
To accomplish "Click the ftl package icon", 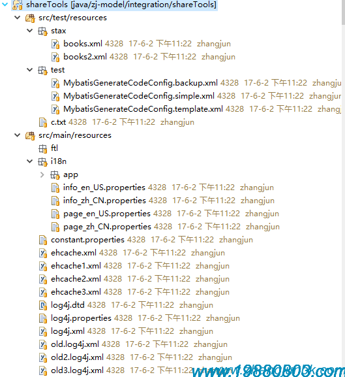I will (42, 148).
